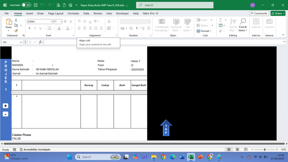The width and height of the screenshot is (288, 162).
Task: Click the zoom slider in status bar
Action: [265, 149]
